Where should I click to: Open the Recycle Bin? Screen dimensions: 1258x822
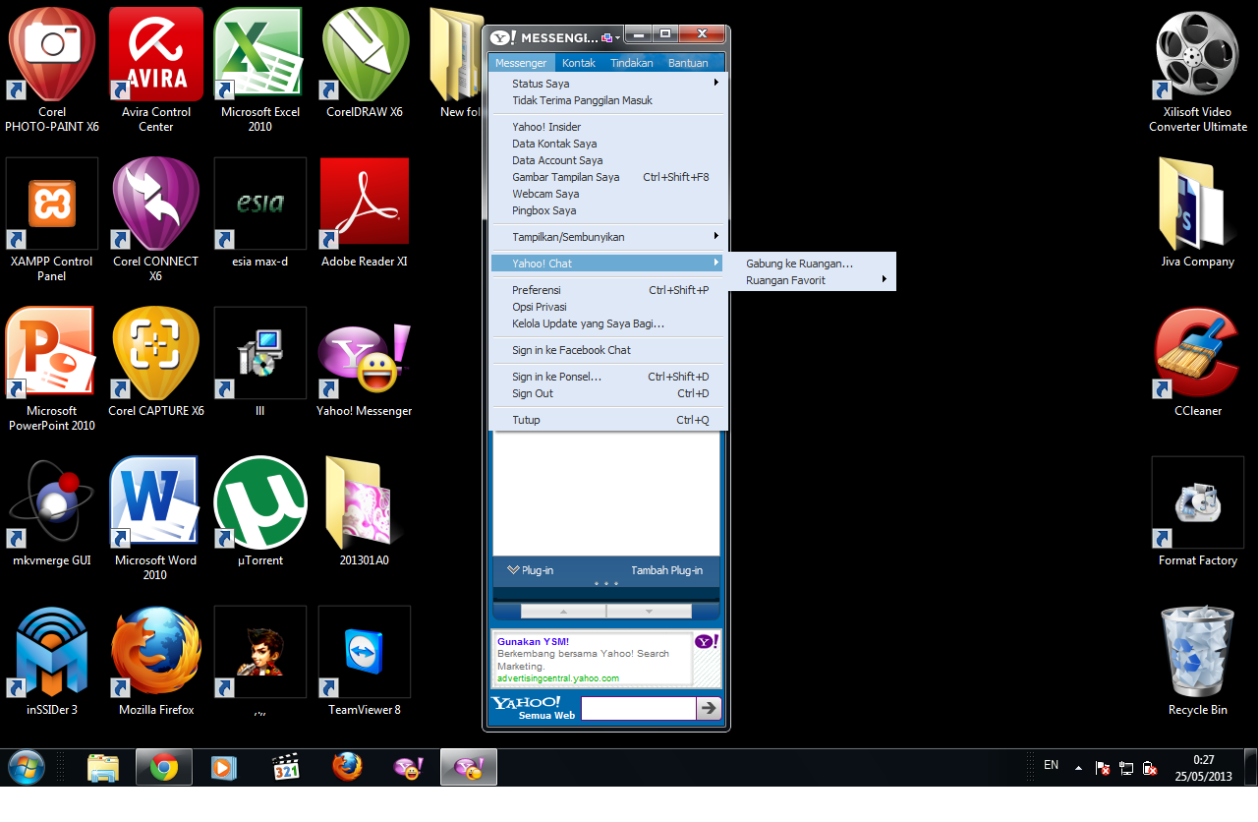tap(1198, 661)
